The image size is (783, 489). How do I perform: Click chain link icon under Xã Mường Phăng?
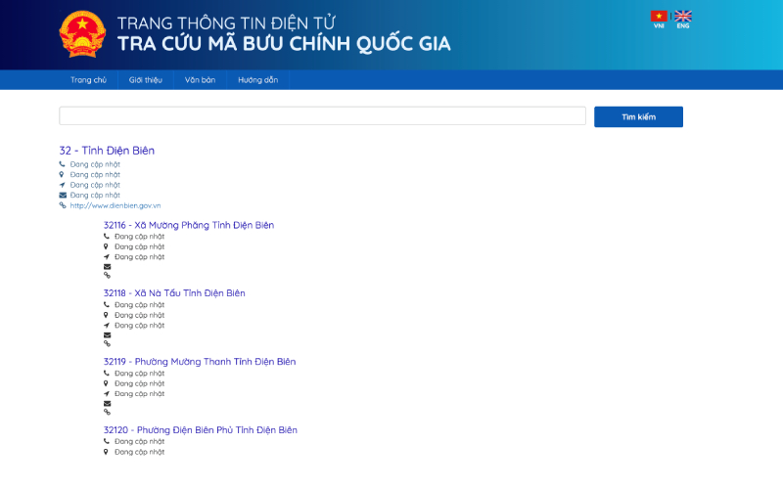click(x=107, y=275)
